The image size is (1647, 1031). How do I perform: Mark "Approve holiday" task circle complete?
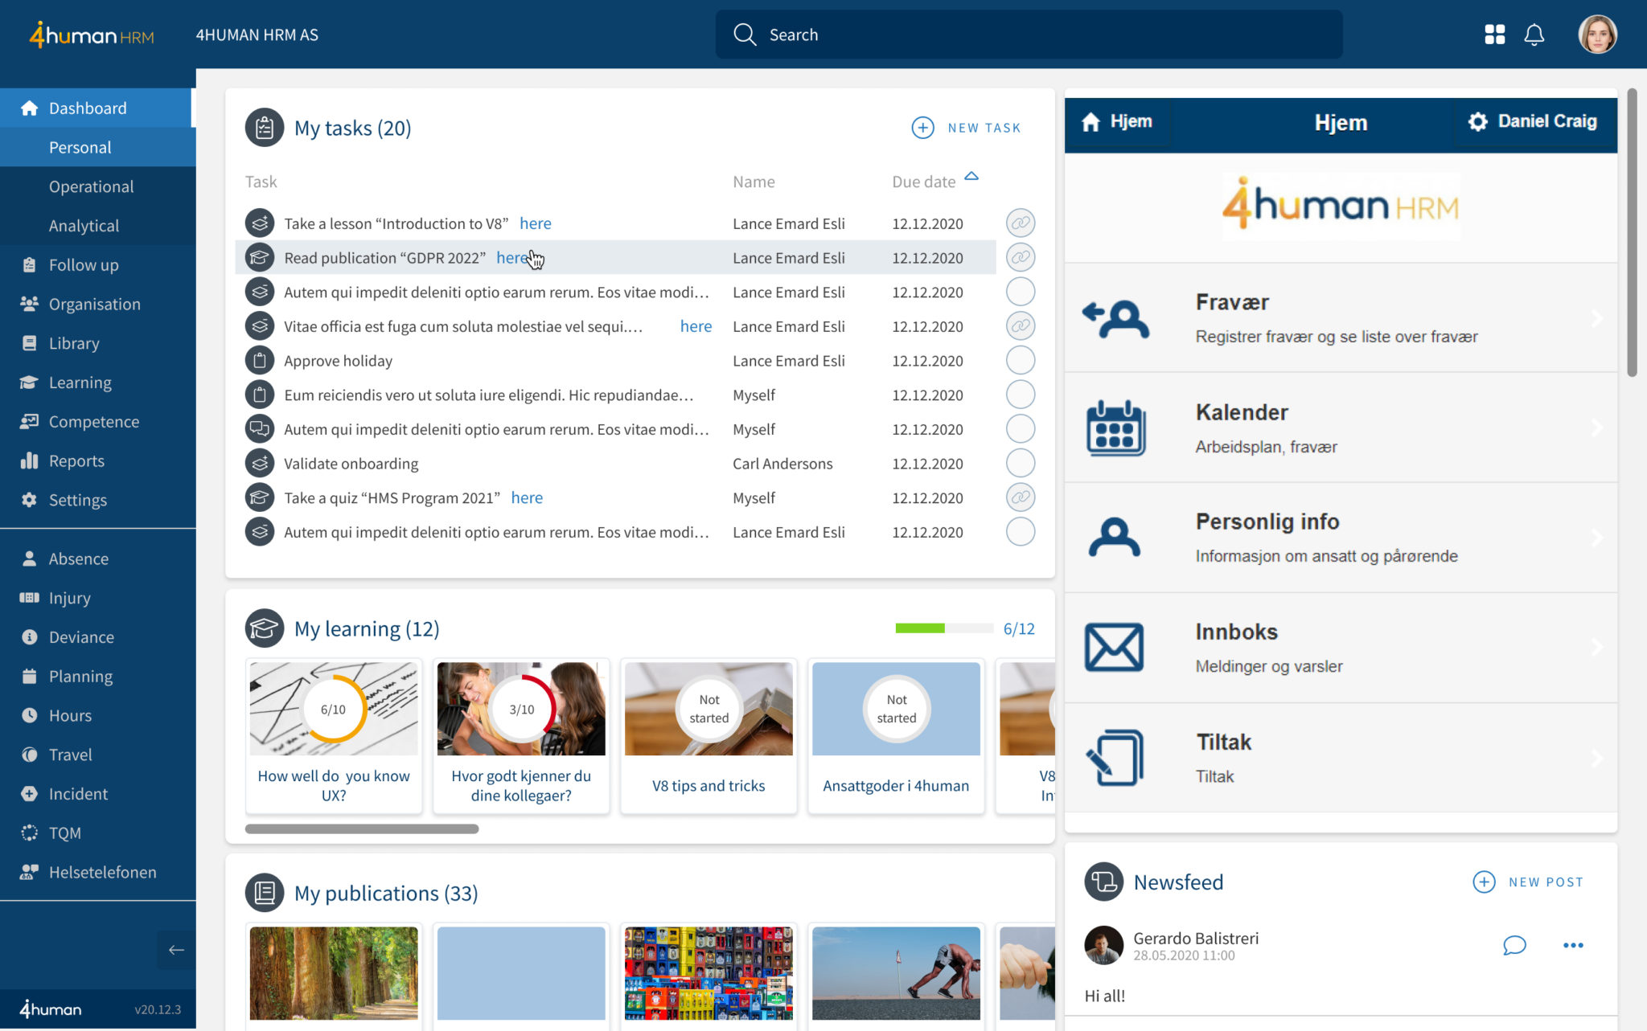(1020, 361)
